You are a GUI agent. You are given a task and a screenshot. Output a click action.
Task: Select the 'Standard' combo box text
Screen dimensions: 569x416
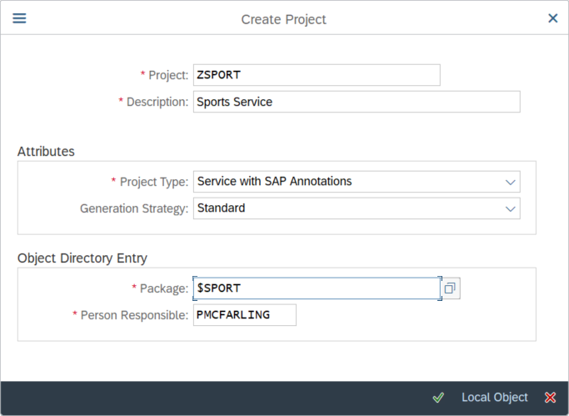tap(221, 208)
